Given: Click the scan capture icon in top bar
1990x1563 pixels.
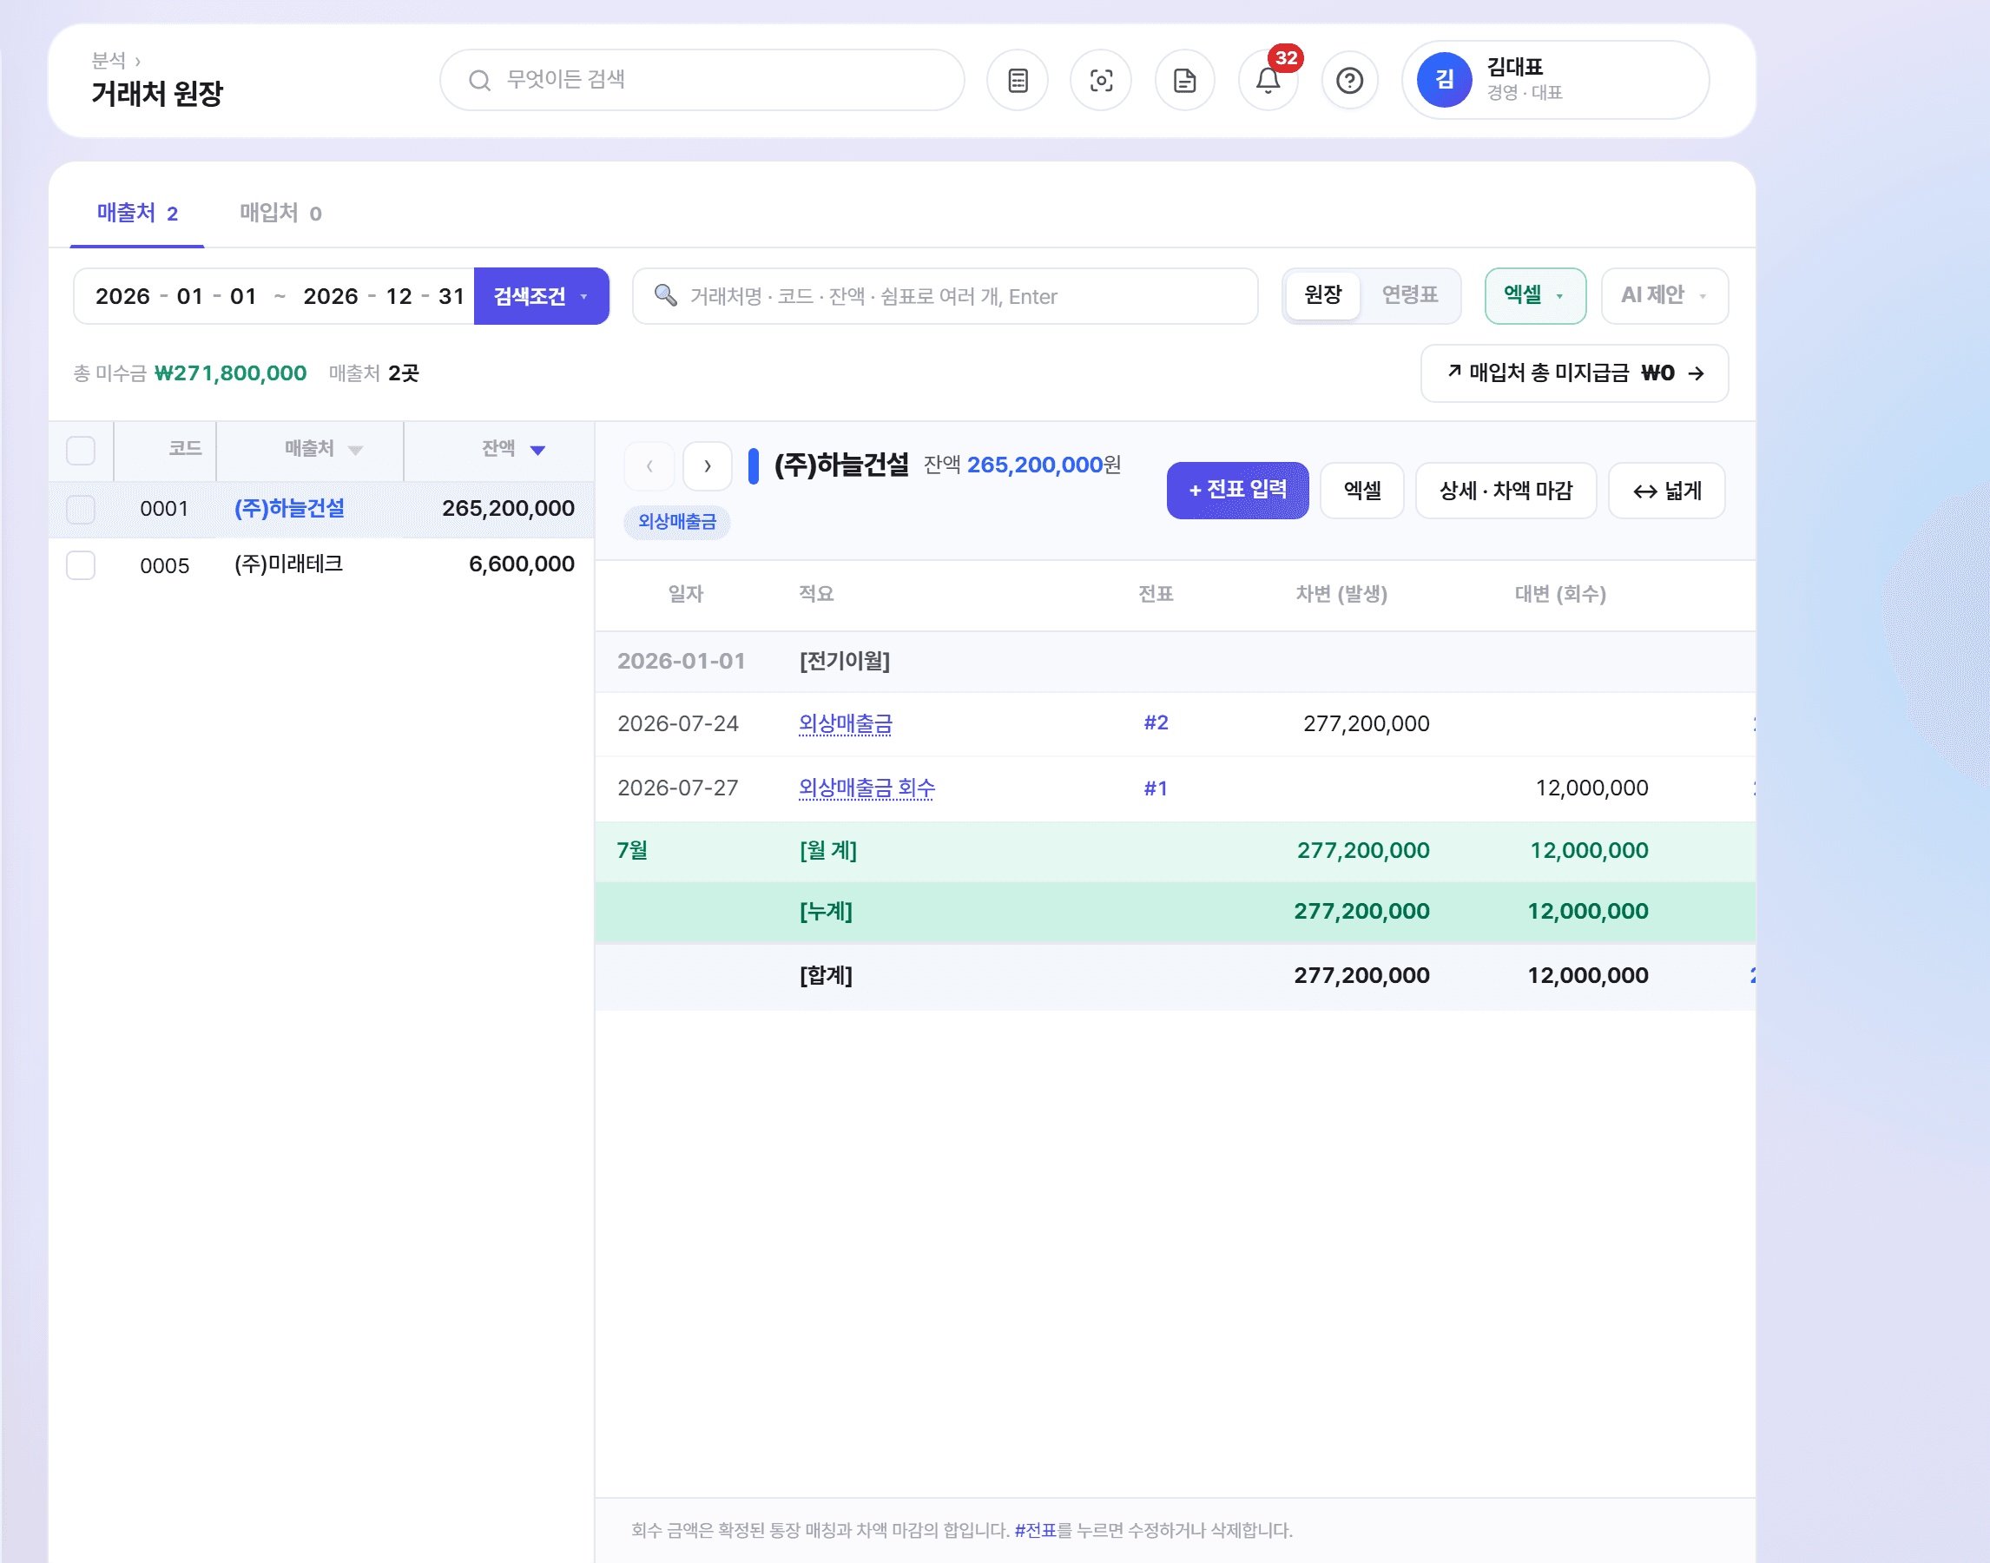Looking at the screenshot, I should 1101,81.
